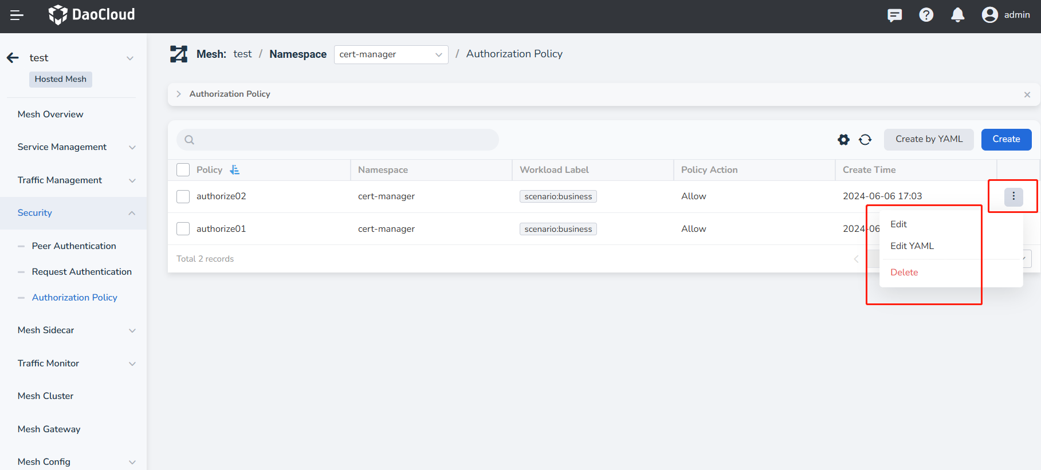This screenshot has height=470, width=1041.
Task: Expand the Authorization Policy info banner
Action: (179, 94)
